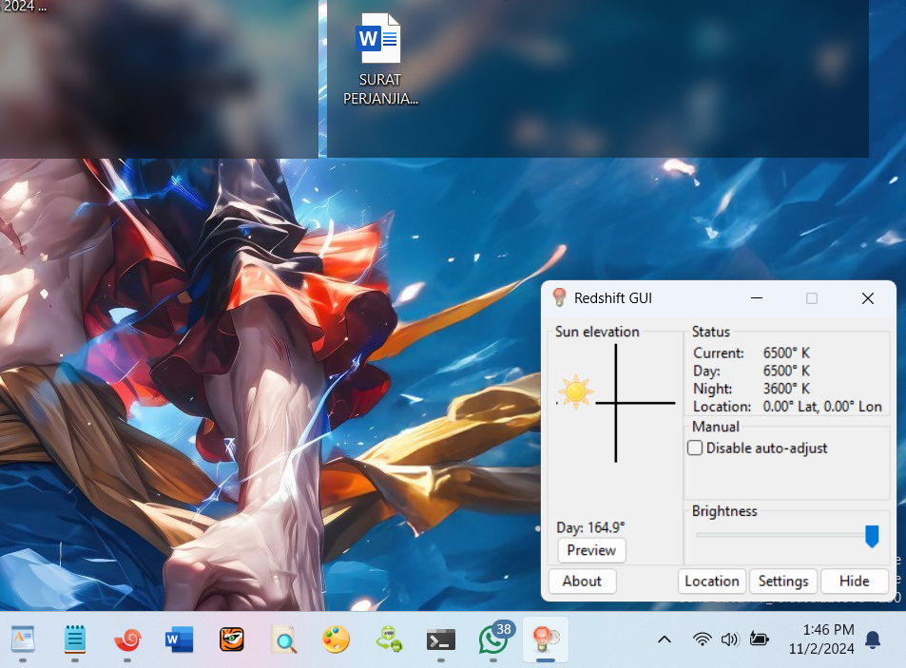
Task: Hide the Redshift GUI window
Action: (x=854, y=581)
